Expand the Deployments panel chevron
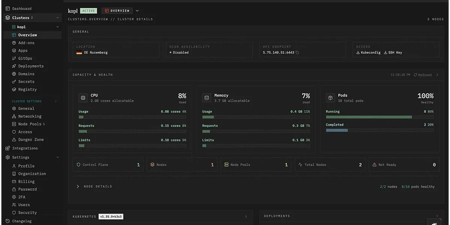This screenshot has height=225, width=450. [437, 216]
